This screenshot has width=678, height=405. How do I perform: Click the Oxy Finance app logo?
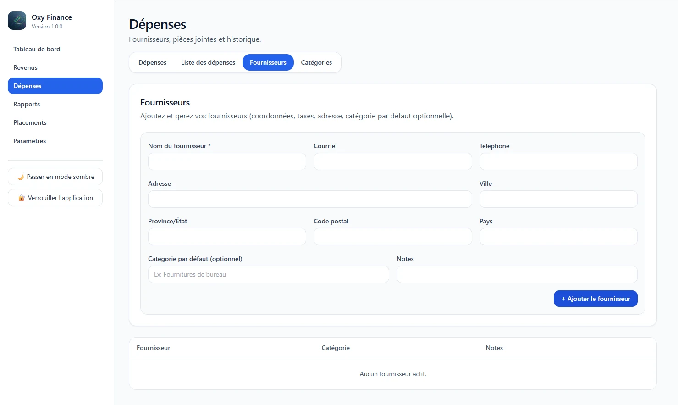[x=17, y=21]
